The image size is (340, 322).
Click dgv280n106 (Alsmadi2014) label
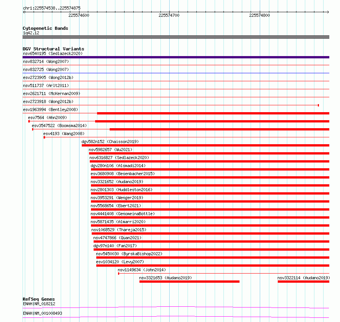[118, 166]
